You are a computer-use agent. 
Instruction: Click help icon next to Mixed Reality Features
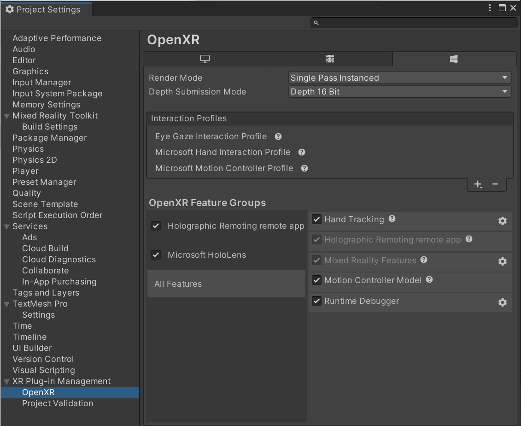[424, 260]
